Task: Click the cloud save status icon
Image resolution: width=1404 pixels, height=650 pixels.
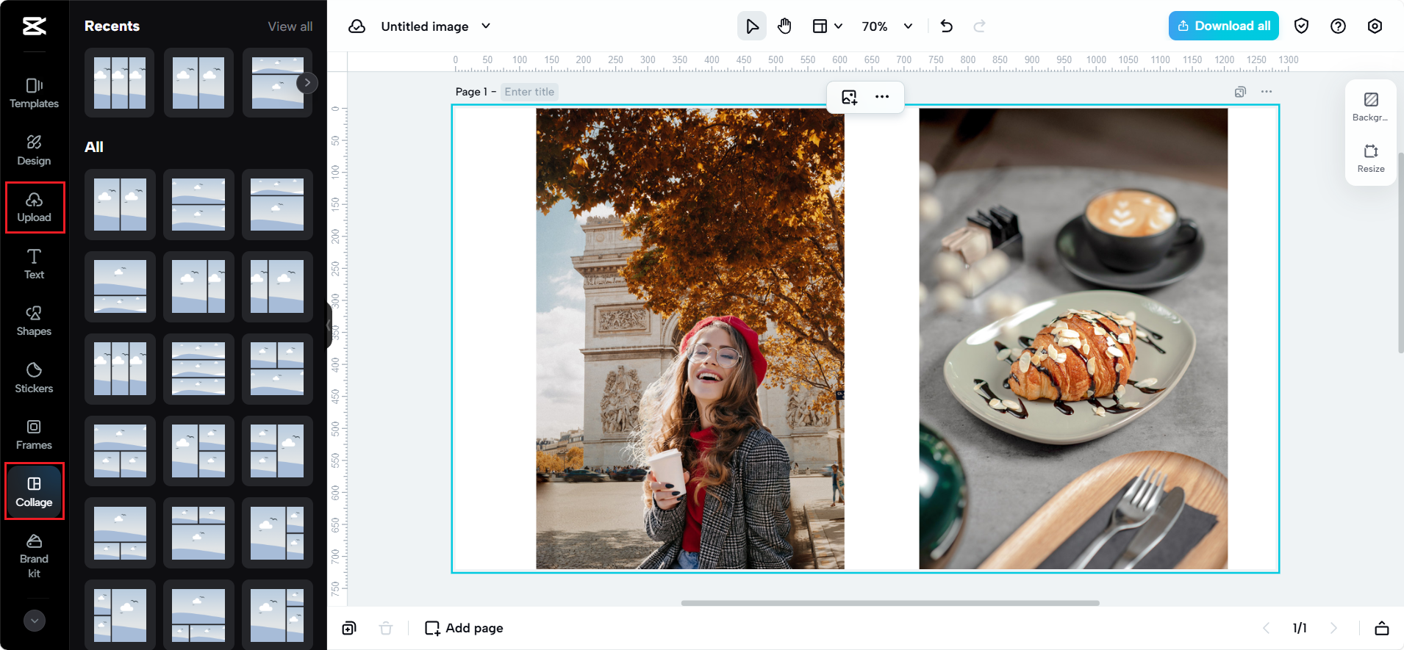Action: coord(357,26)
